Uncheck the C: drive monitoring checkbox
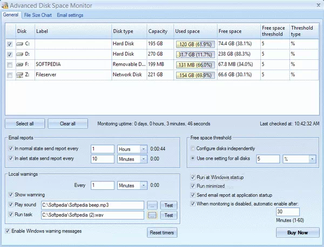This screenshot has height=247, width=324. point(10,44)
